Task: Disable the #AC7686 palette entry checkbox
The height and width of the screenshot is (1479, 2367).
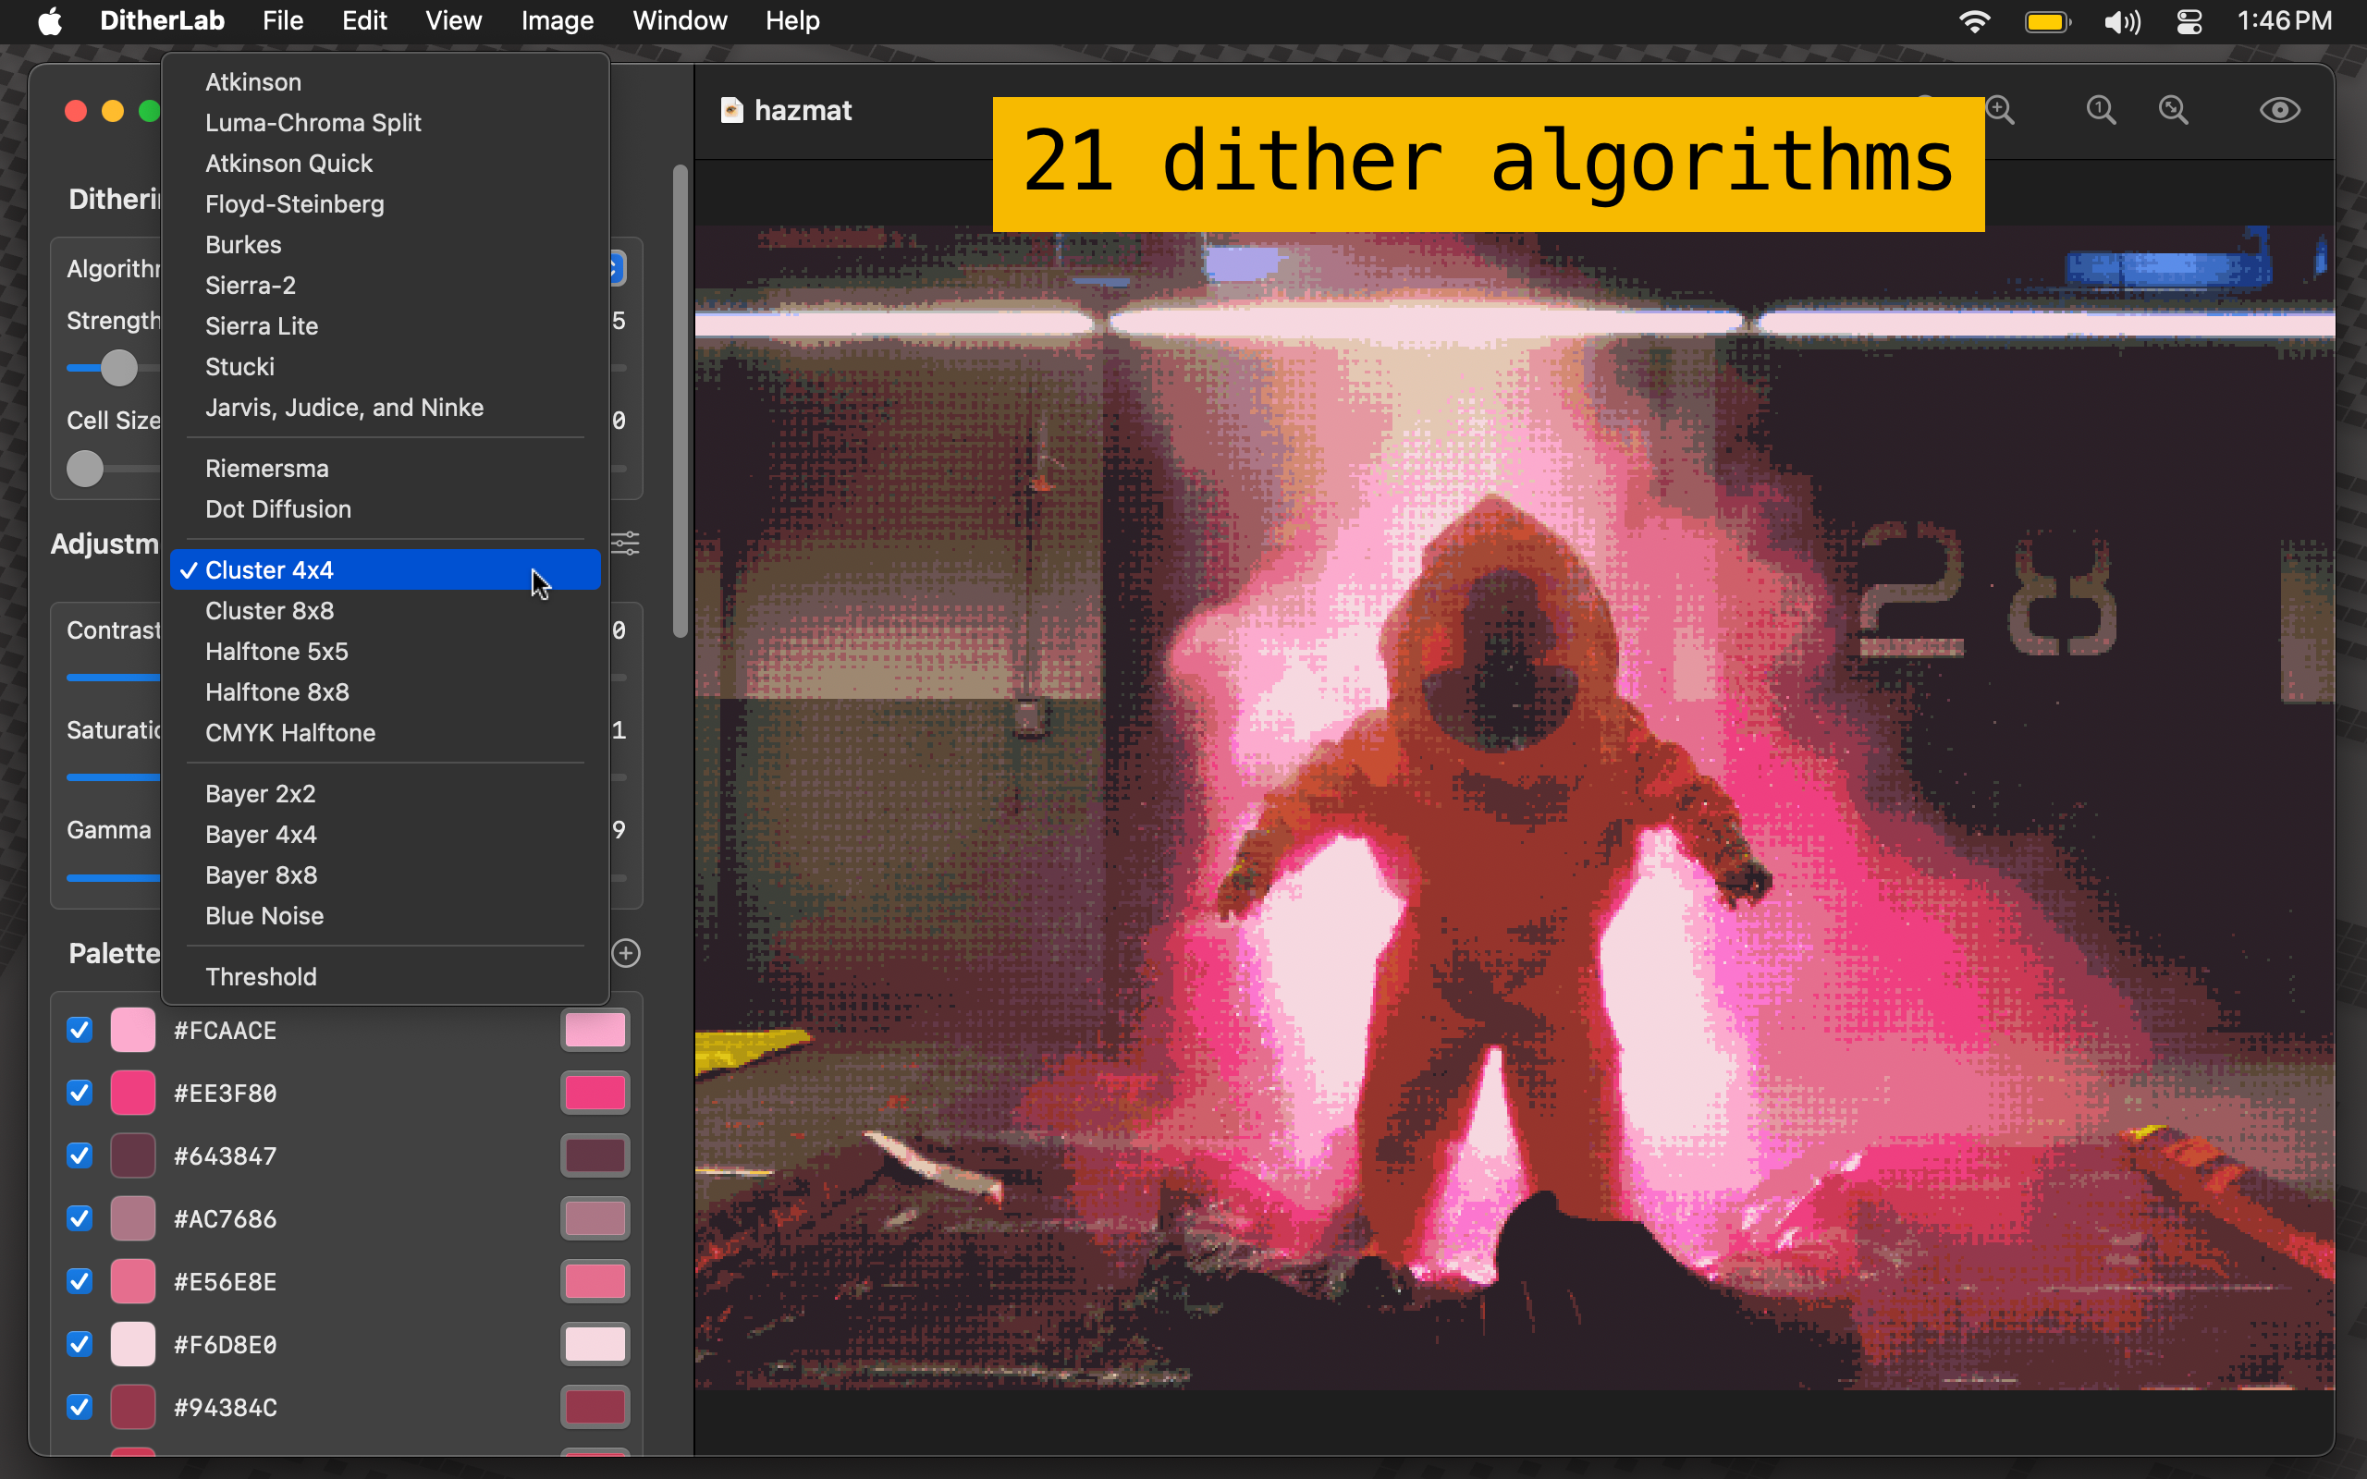Action: [80, 1217]
